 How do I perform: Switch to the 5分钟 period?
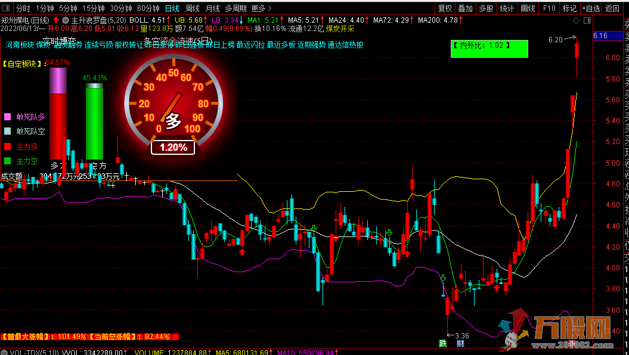68,8
